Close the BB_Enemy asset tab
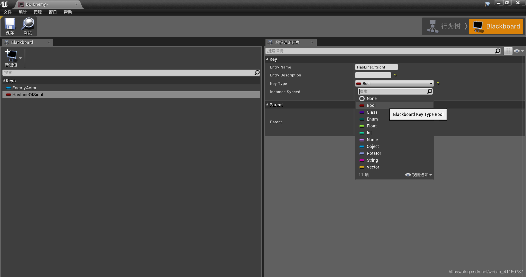 click(76, 4)
